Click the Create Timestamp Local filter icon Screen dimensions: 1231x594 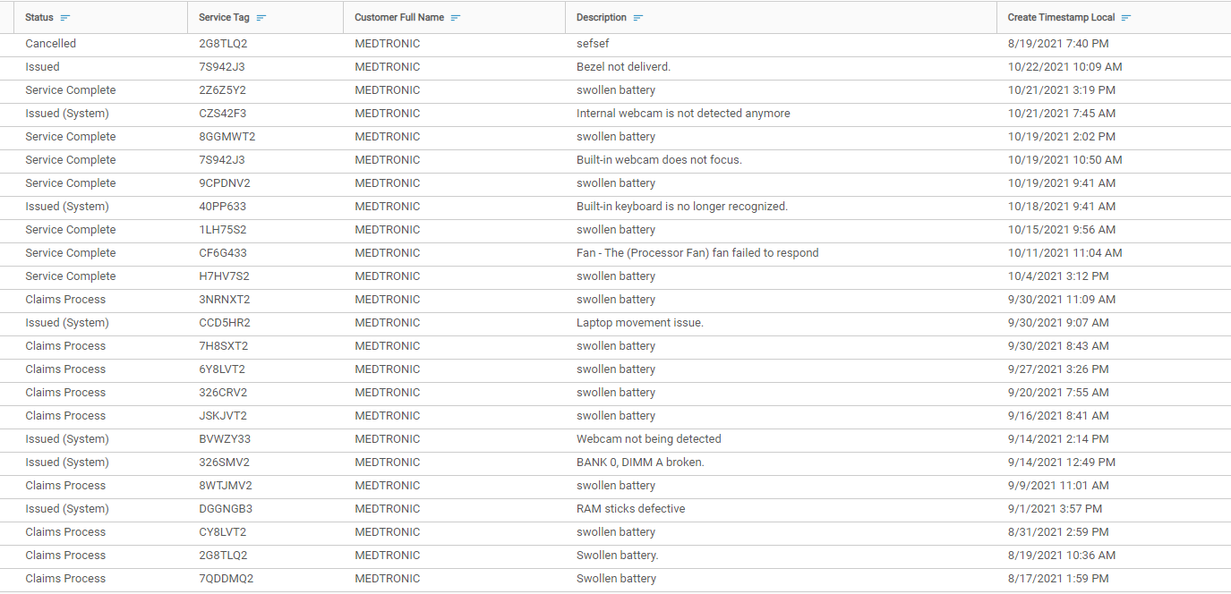pyautogui.click(x=1126, y=18)
